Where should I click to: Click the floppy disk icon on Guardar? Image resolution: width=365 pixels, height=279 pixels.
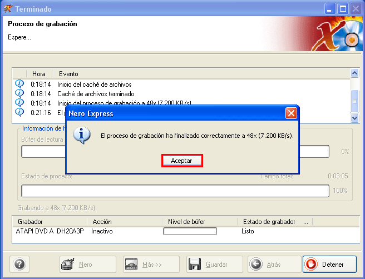pos(195,264)
